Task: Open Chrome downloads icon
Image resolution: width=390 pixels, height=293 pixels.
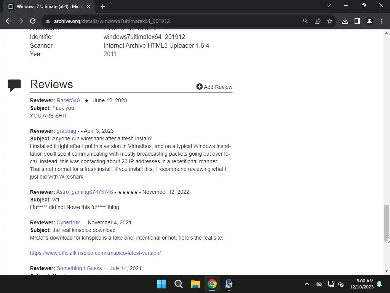Action: pos(345,21)
